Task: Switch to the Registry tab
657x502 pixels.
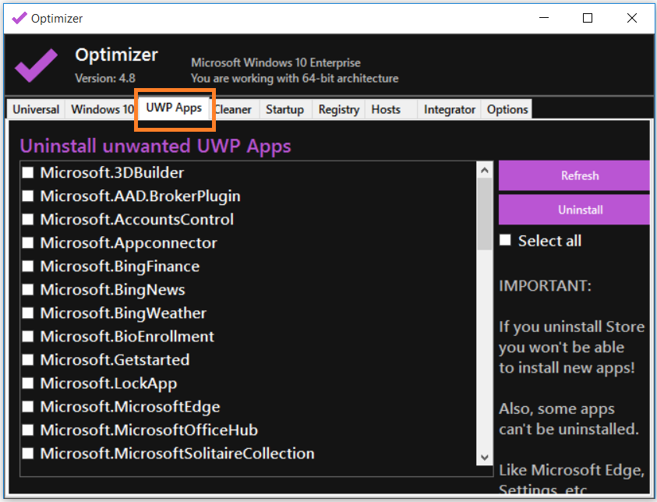Action: [338, 109]
